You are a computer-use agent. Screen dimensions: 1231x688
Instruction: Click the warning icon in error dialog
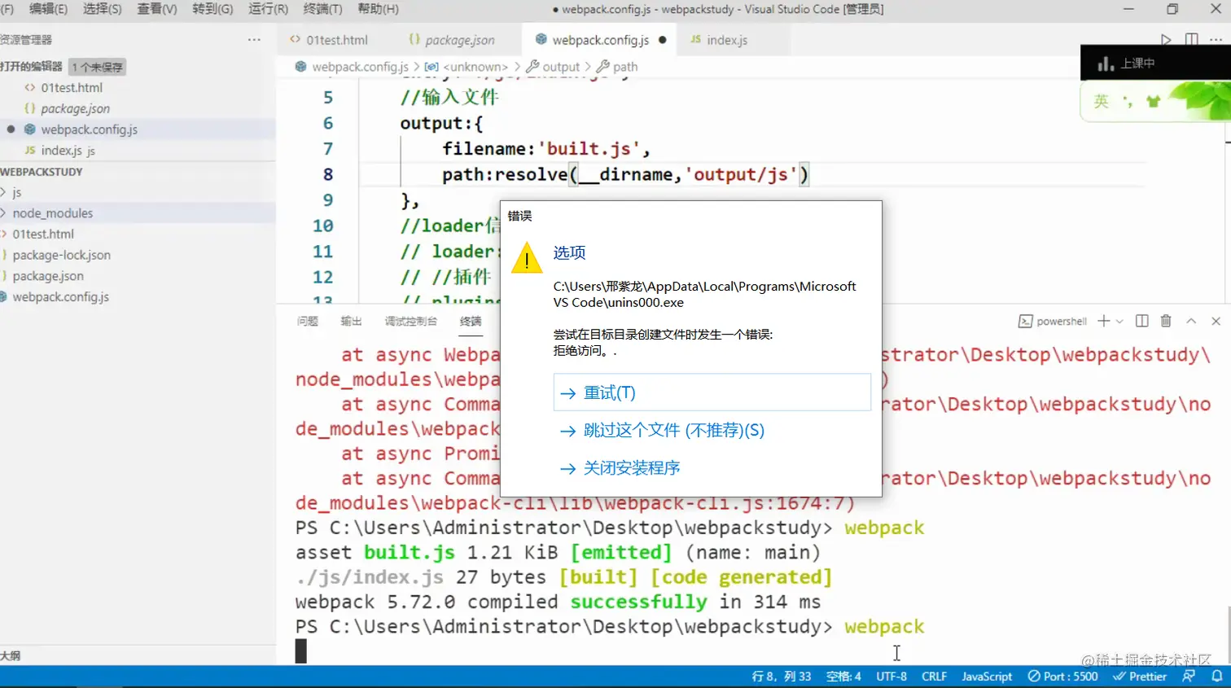point(527,258)
